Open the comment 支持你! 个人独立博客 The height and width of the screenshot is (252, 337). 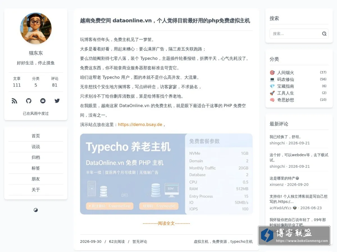[299, 199]
